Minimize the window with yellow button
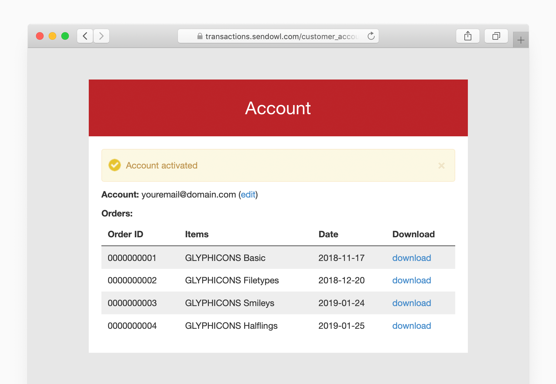Screen dimensions: 556x384 pyautogui.click(x=52, y=36)
